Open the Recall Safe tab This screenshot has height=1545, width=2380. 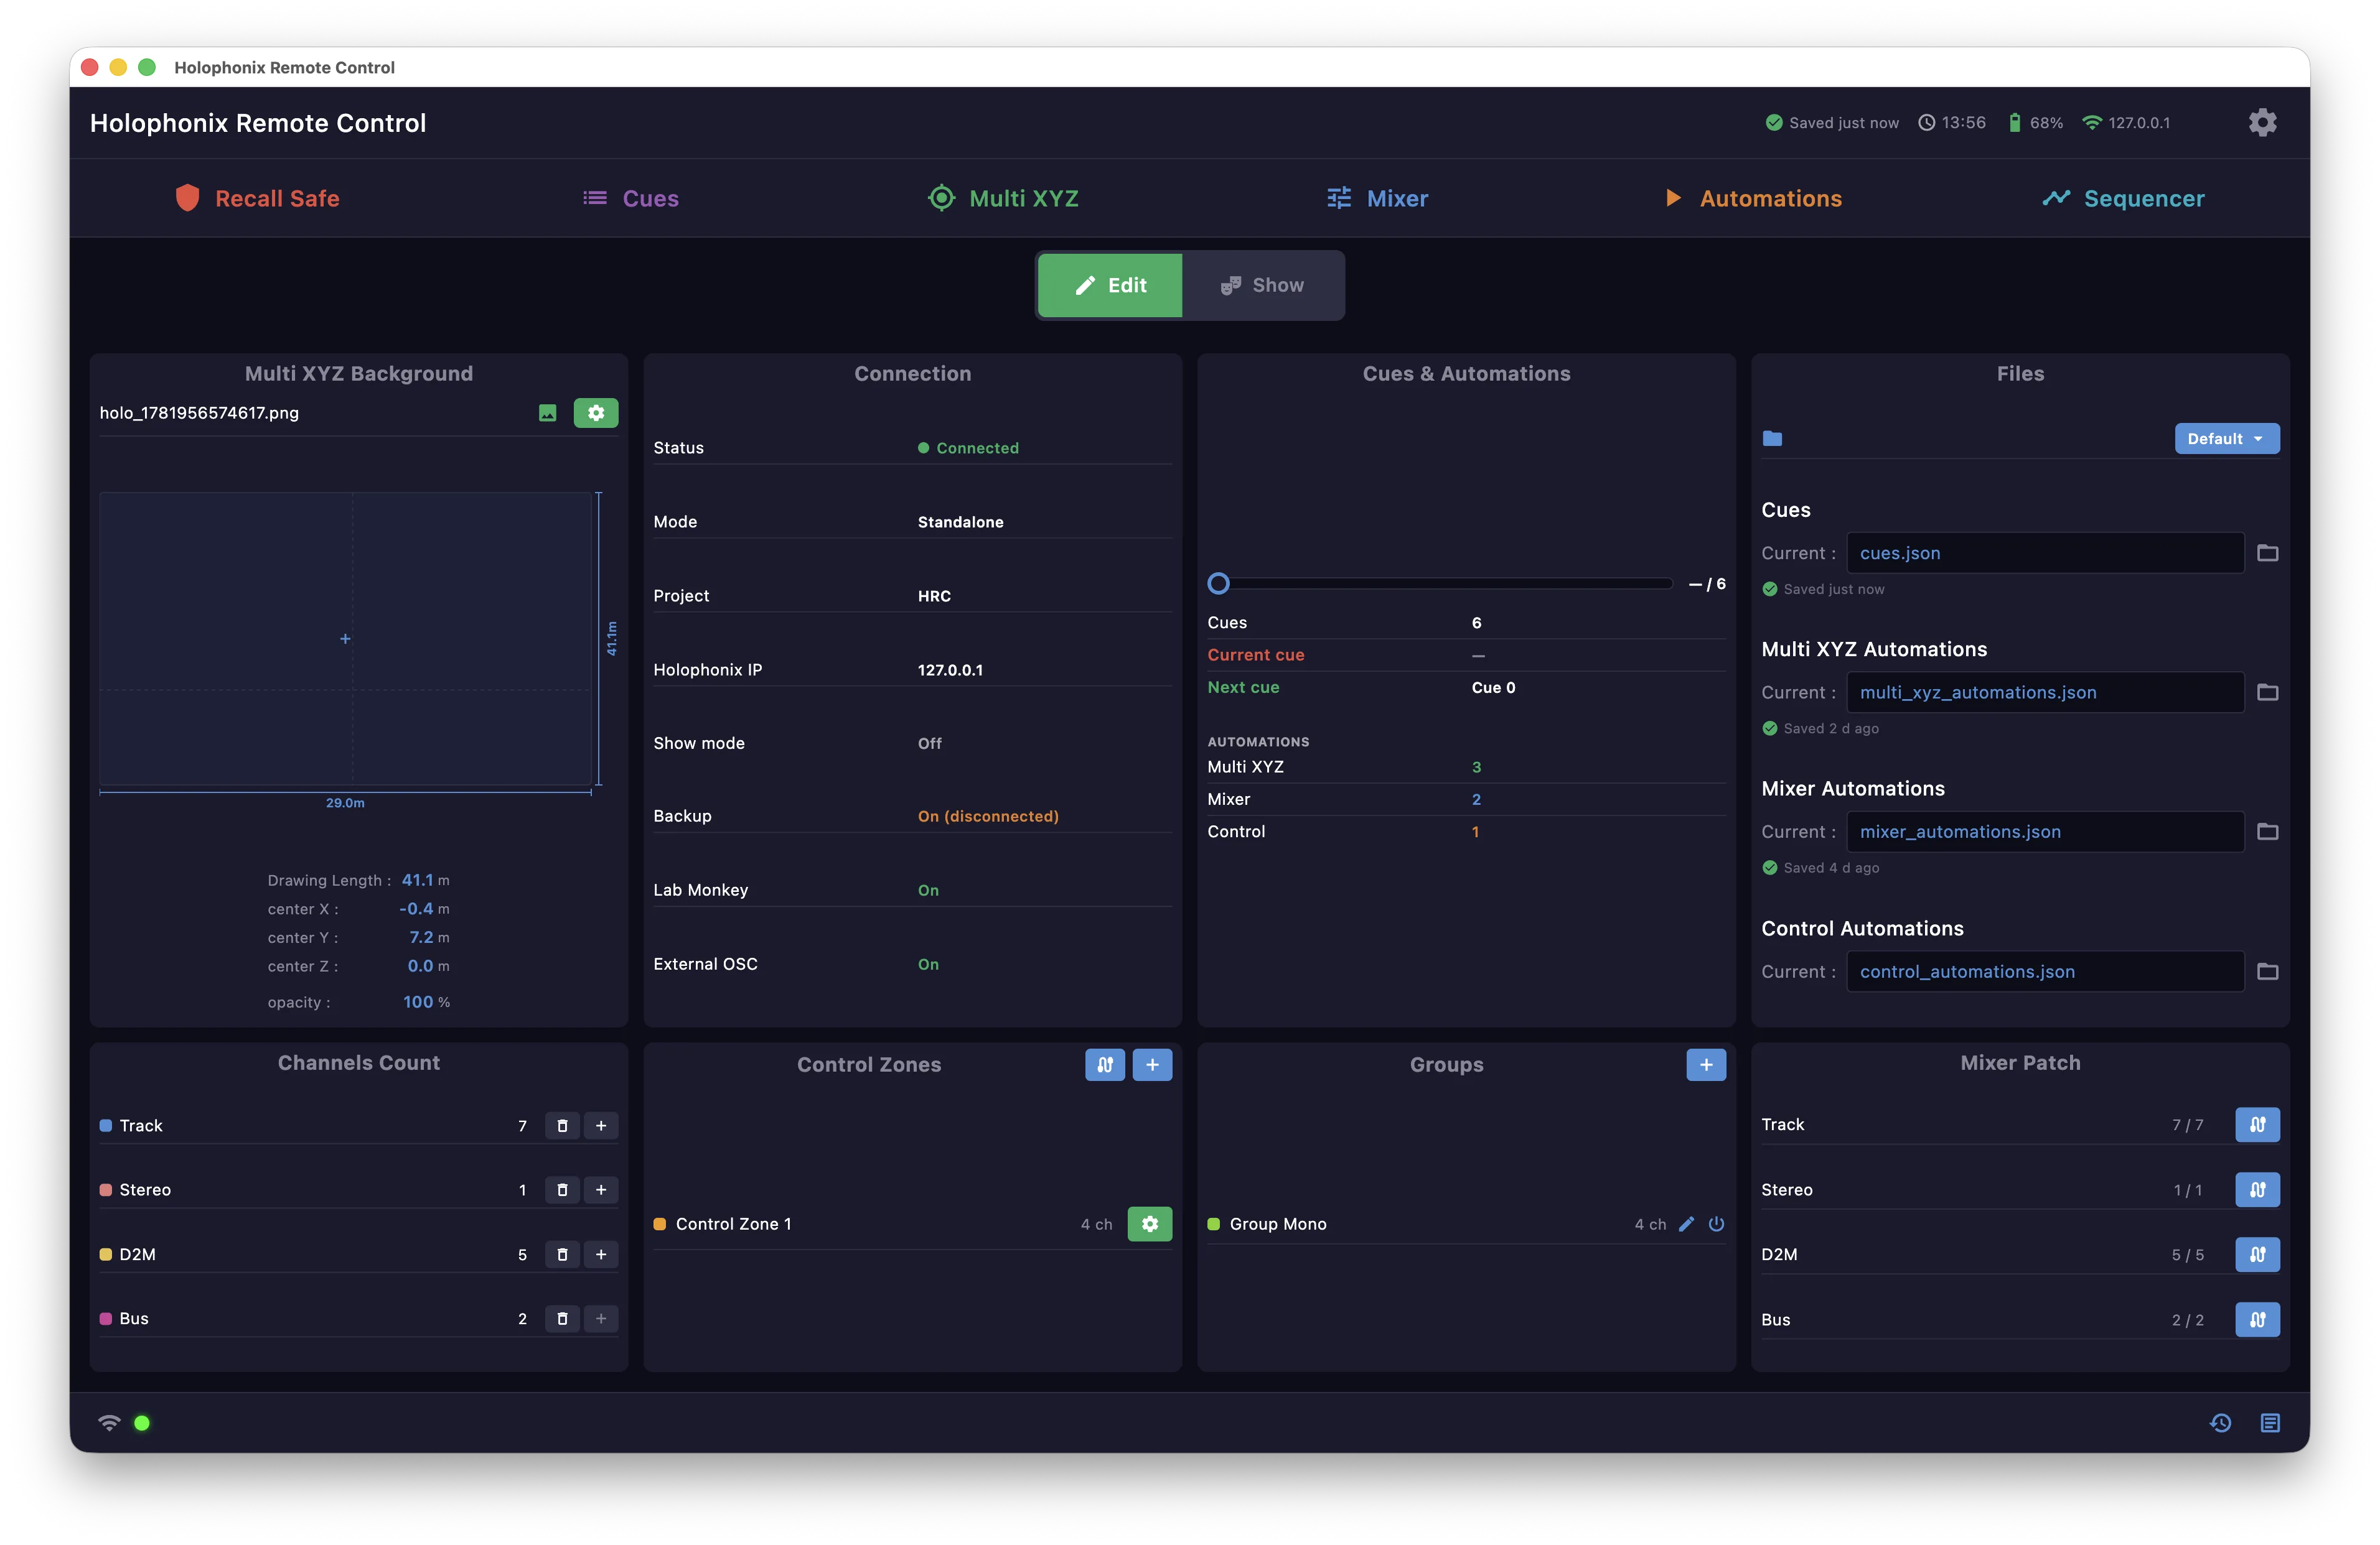point(258,198)
